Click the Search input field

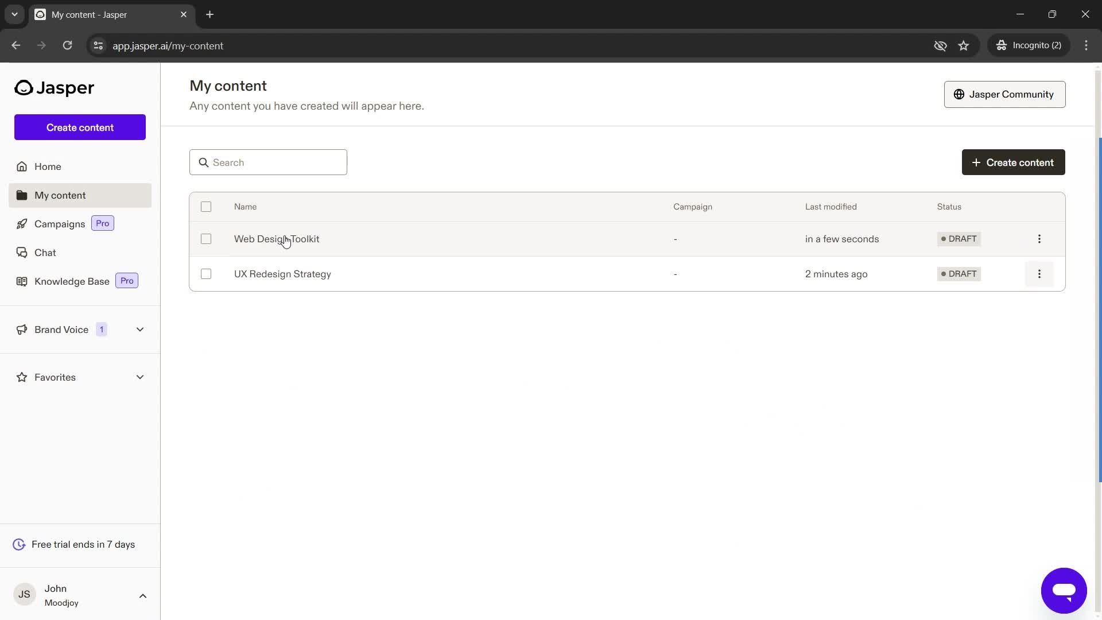(x=269, y=162)
